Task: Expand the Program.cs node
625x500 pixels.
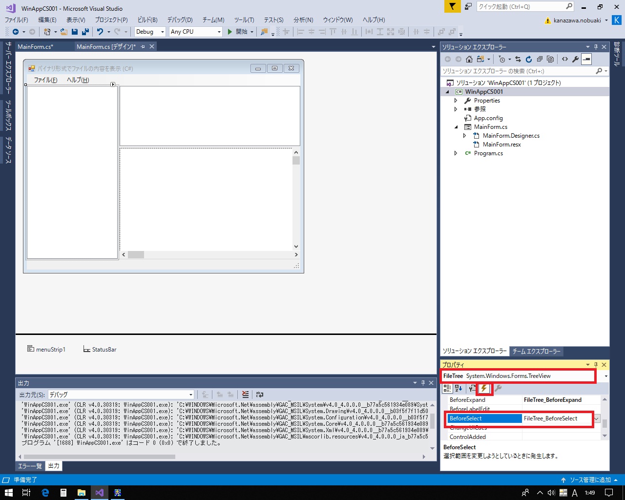Action: point(456,153)
